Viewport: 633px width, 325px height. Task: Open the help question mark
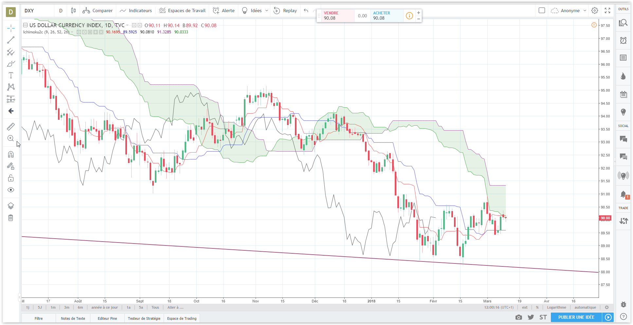point(624,316)
